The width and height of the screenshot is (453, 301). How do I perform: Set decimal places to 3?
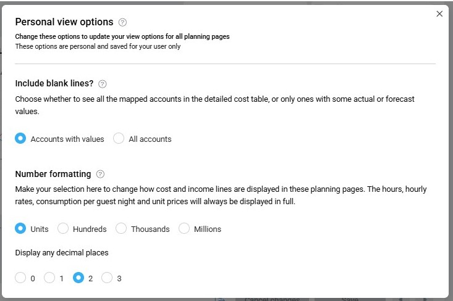point(107,278)
